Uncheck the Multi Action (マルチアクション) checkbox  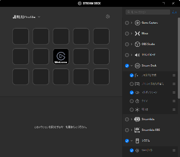pos(132,93)
